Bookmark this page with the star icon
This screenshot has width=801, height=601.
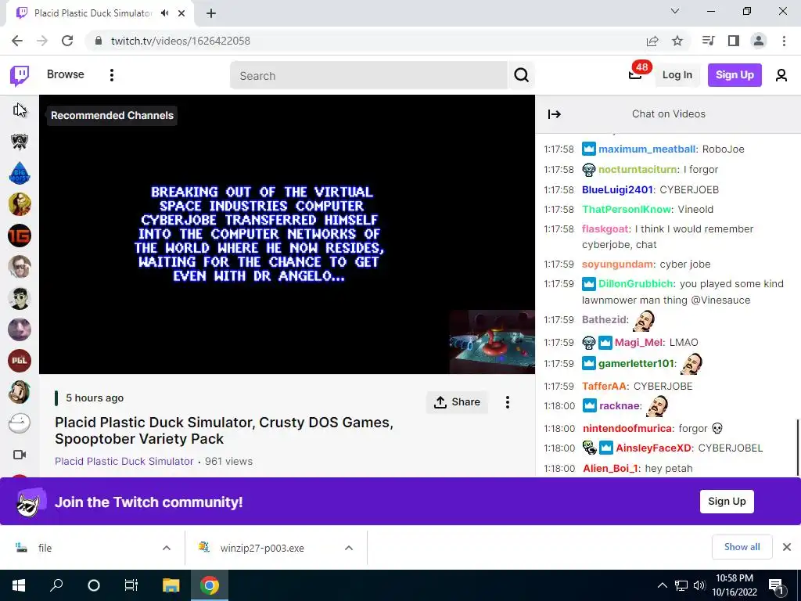click(x=677, y=41)
